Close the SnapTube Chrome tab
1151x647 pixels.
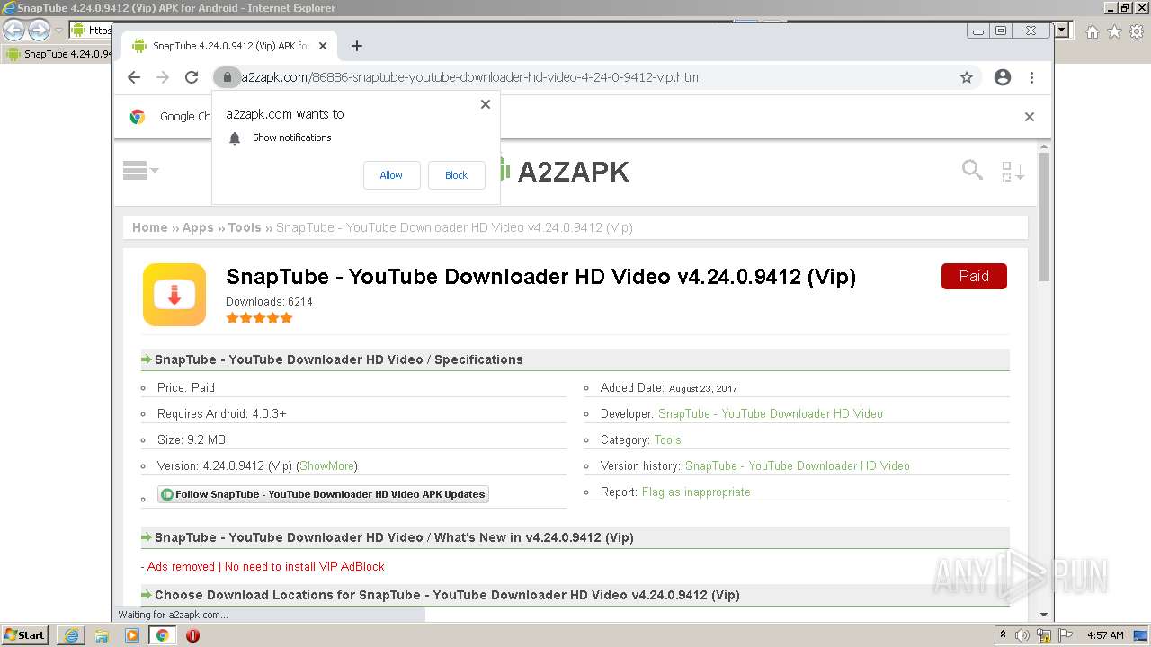tap(323, 46)
